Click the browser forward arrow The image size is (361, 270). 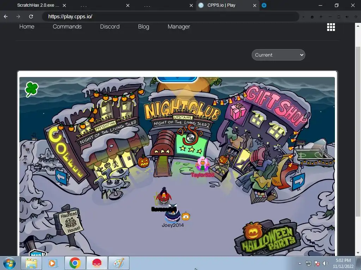18,17
